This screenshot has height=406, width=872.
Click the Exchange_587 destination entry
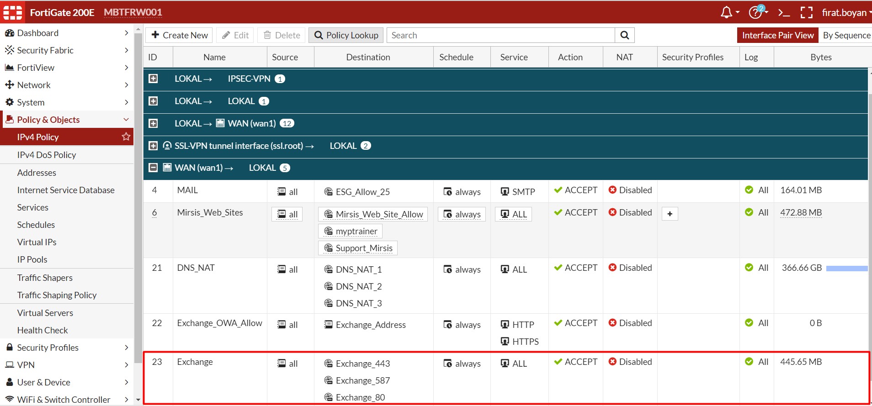(x=357, y=380)
